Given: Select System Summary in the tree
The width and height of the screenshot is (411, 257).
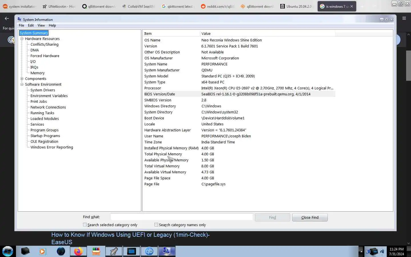Looking at the screenshot, I should coord(34,33).
